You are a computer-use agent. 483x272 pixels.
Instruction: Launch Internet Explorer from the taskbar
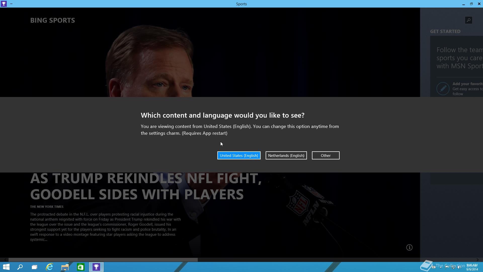(x=50, y=267)
